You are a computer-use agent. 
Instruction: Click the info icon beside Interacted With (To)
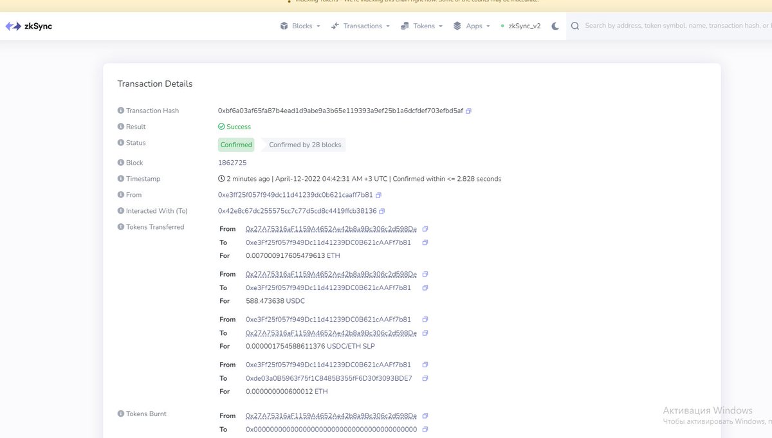tap(120, 211)
